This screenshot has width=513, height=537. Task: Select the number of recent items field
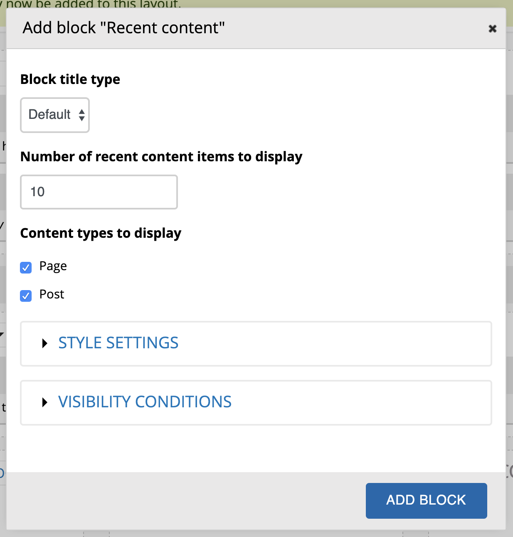[99, 192]
